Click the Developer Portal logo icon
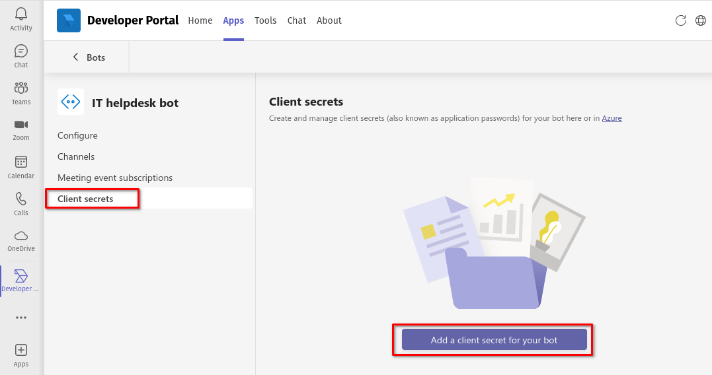This screenshot has height=375, width=712. pyautogui.click(x=69, y=20)
